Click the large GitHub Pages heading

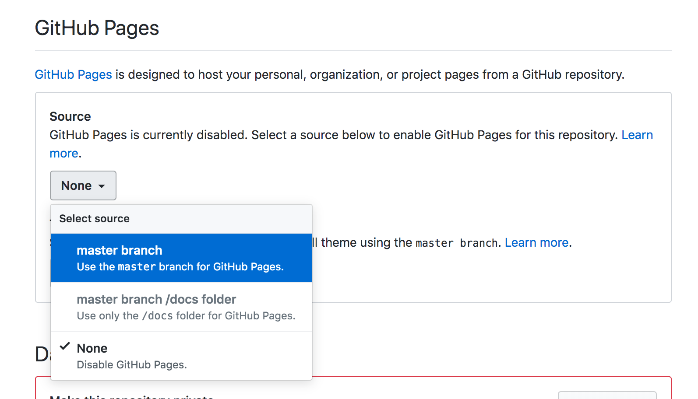(97, 28)
